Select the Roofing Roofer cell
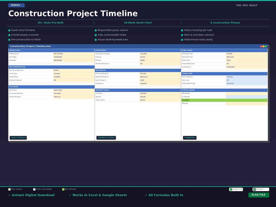This screenshot has width=276, height=207. [160, 60]
